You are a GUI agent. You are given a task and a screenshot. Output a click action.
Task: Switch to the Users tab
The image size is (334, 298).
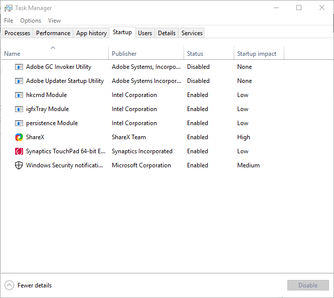click(145, 33)
